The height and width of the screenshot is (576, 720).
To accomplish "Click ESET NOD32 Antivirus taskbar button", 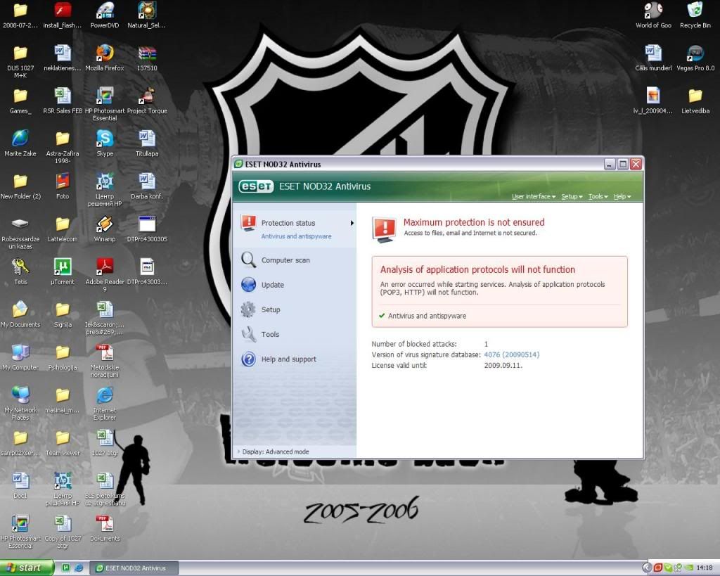I will [x=134, y=568].
